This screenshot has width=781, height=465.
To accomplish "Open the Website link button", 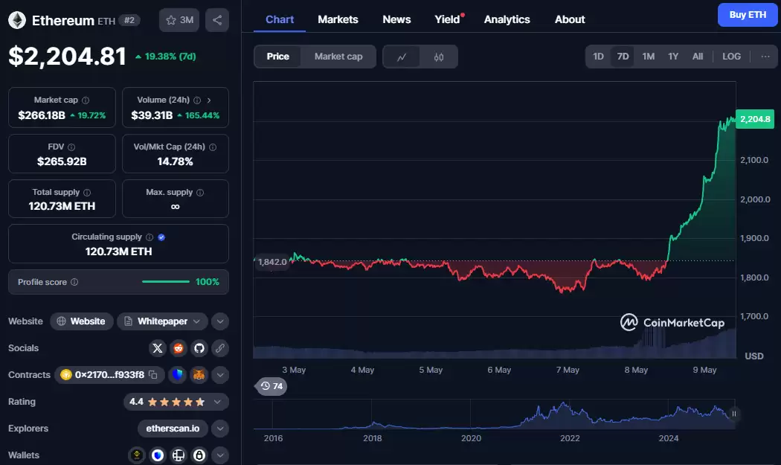I will pyautogui.click(x=82, y=321).
